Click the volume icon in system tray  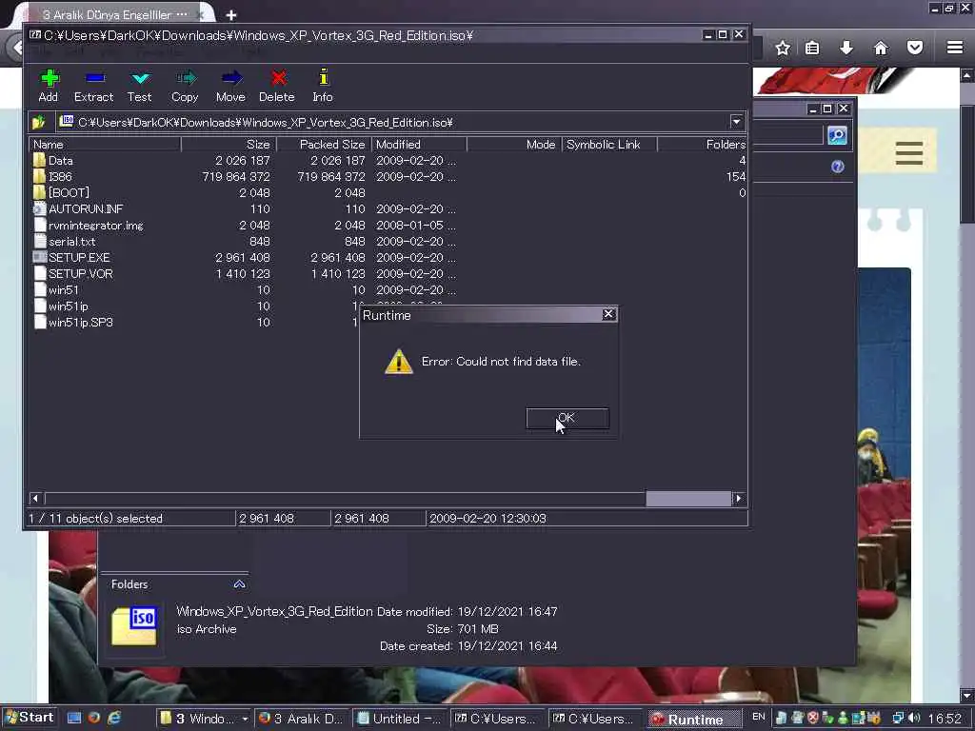(915, 718)
